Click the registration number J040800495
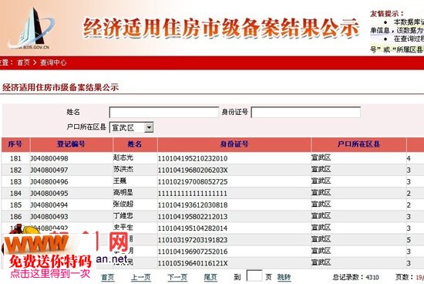 (x=49, y=193)
